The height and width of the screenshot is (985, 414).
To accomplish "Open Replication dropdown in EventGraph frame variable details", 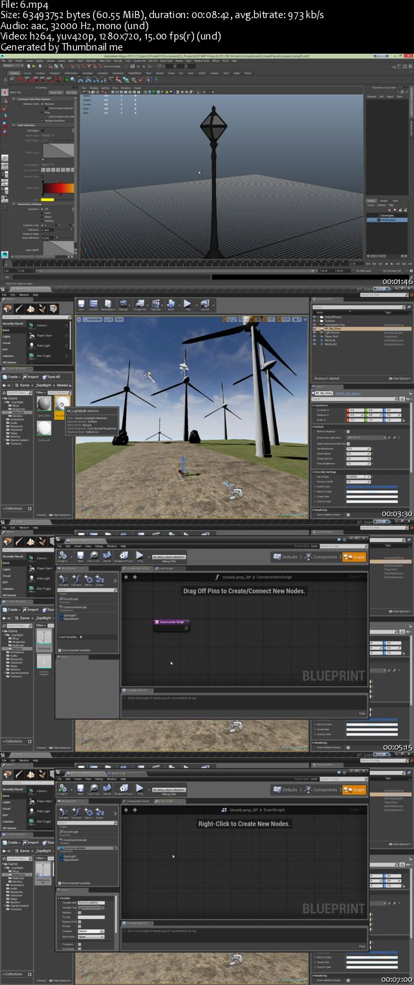I will 91,936.
